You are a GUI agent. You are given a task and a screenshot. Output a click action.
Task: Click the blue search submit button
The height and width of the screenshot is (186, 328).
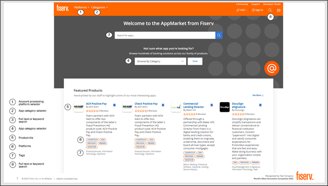(x=219, y=35)
